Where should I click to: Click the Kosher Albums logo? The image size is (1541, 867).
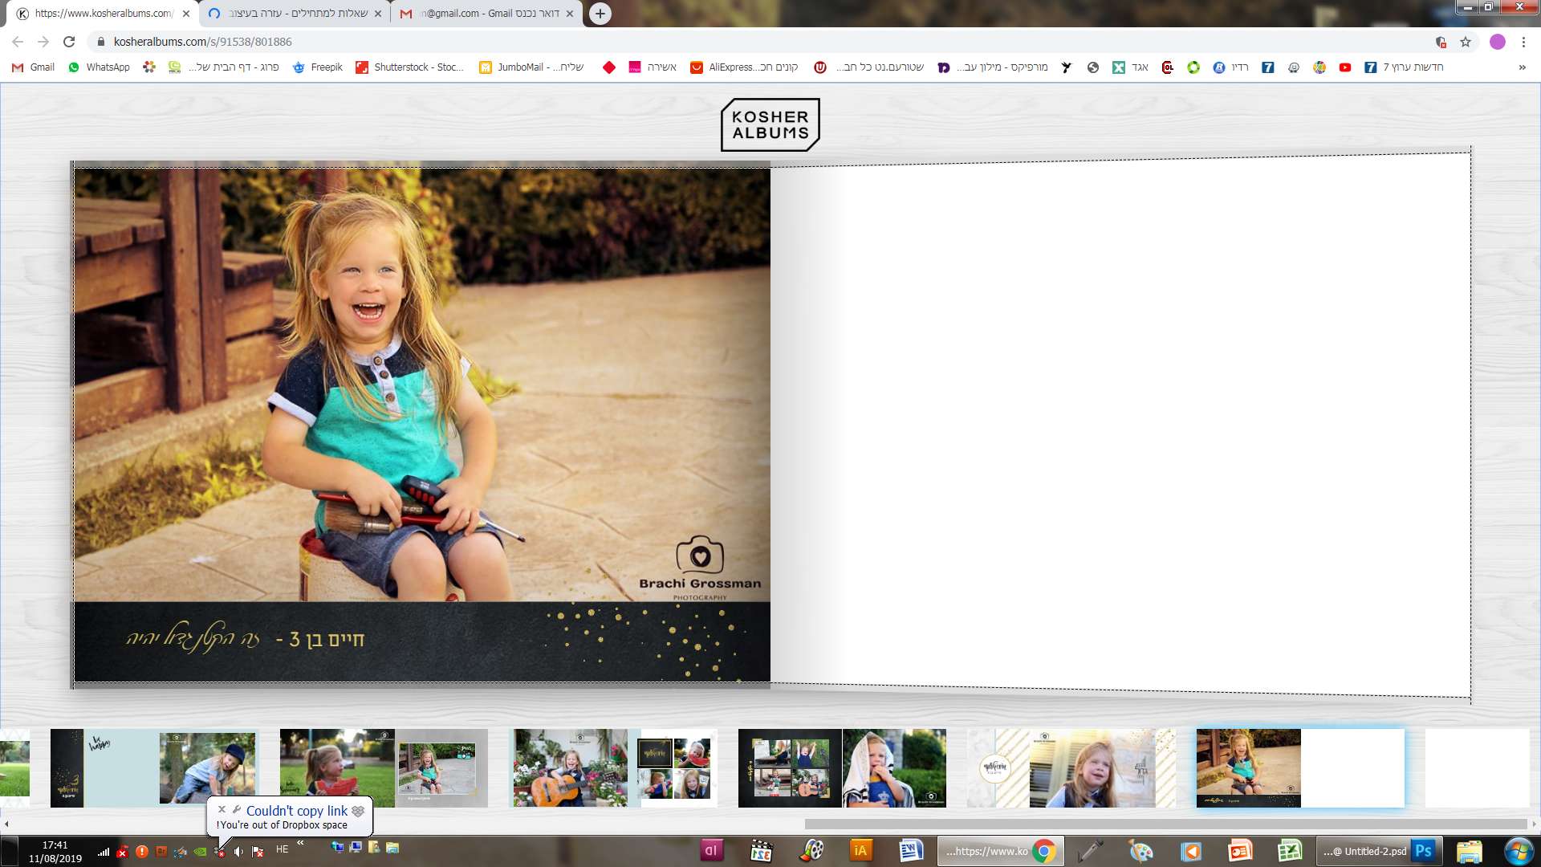point(770,124)
